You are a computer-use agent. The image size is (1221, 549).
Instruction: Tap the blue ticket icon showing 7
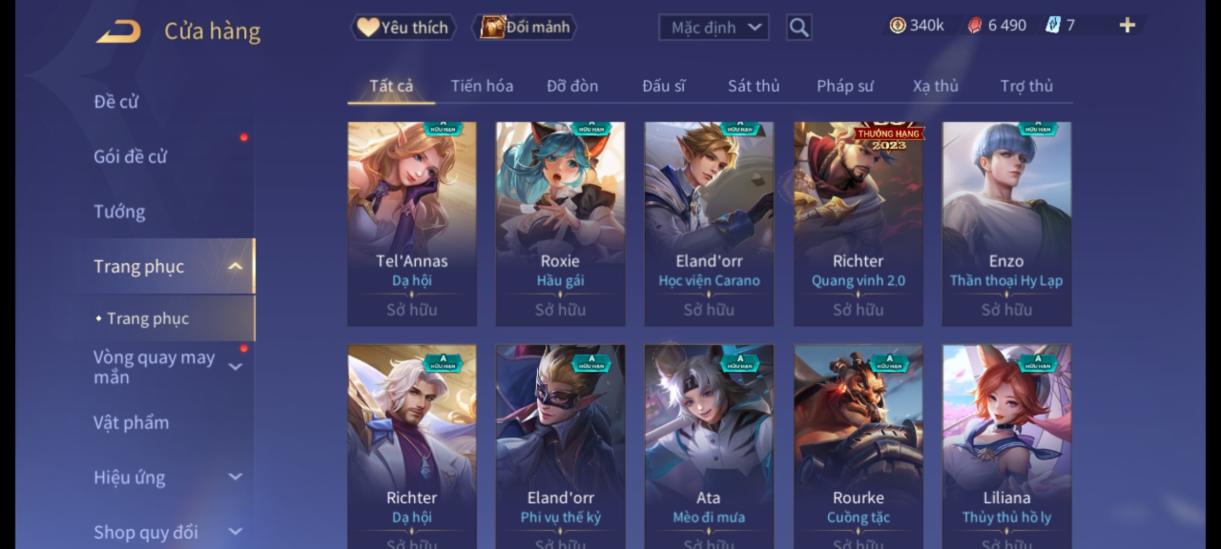pyautogui.click(x=1052, y=25)
